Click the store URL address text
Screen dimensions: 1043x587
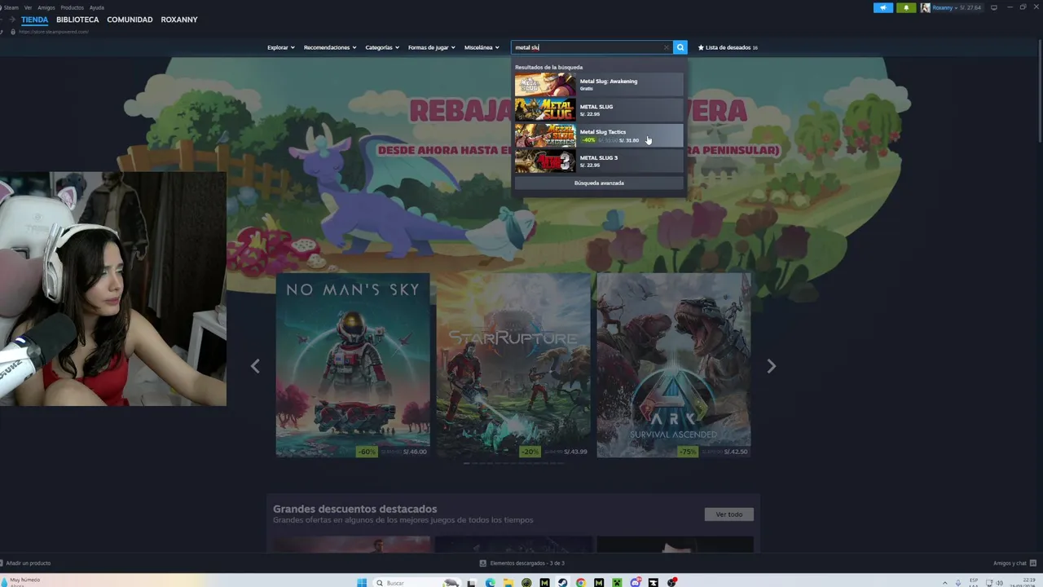(x=54, y=32)
